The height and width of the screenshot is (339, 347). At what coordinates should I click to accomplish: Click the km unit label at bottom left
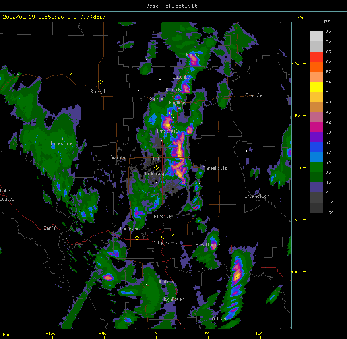click(x=6, y=335)
